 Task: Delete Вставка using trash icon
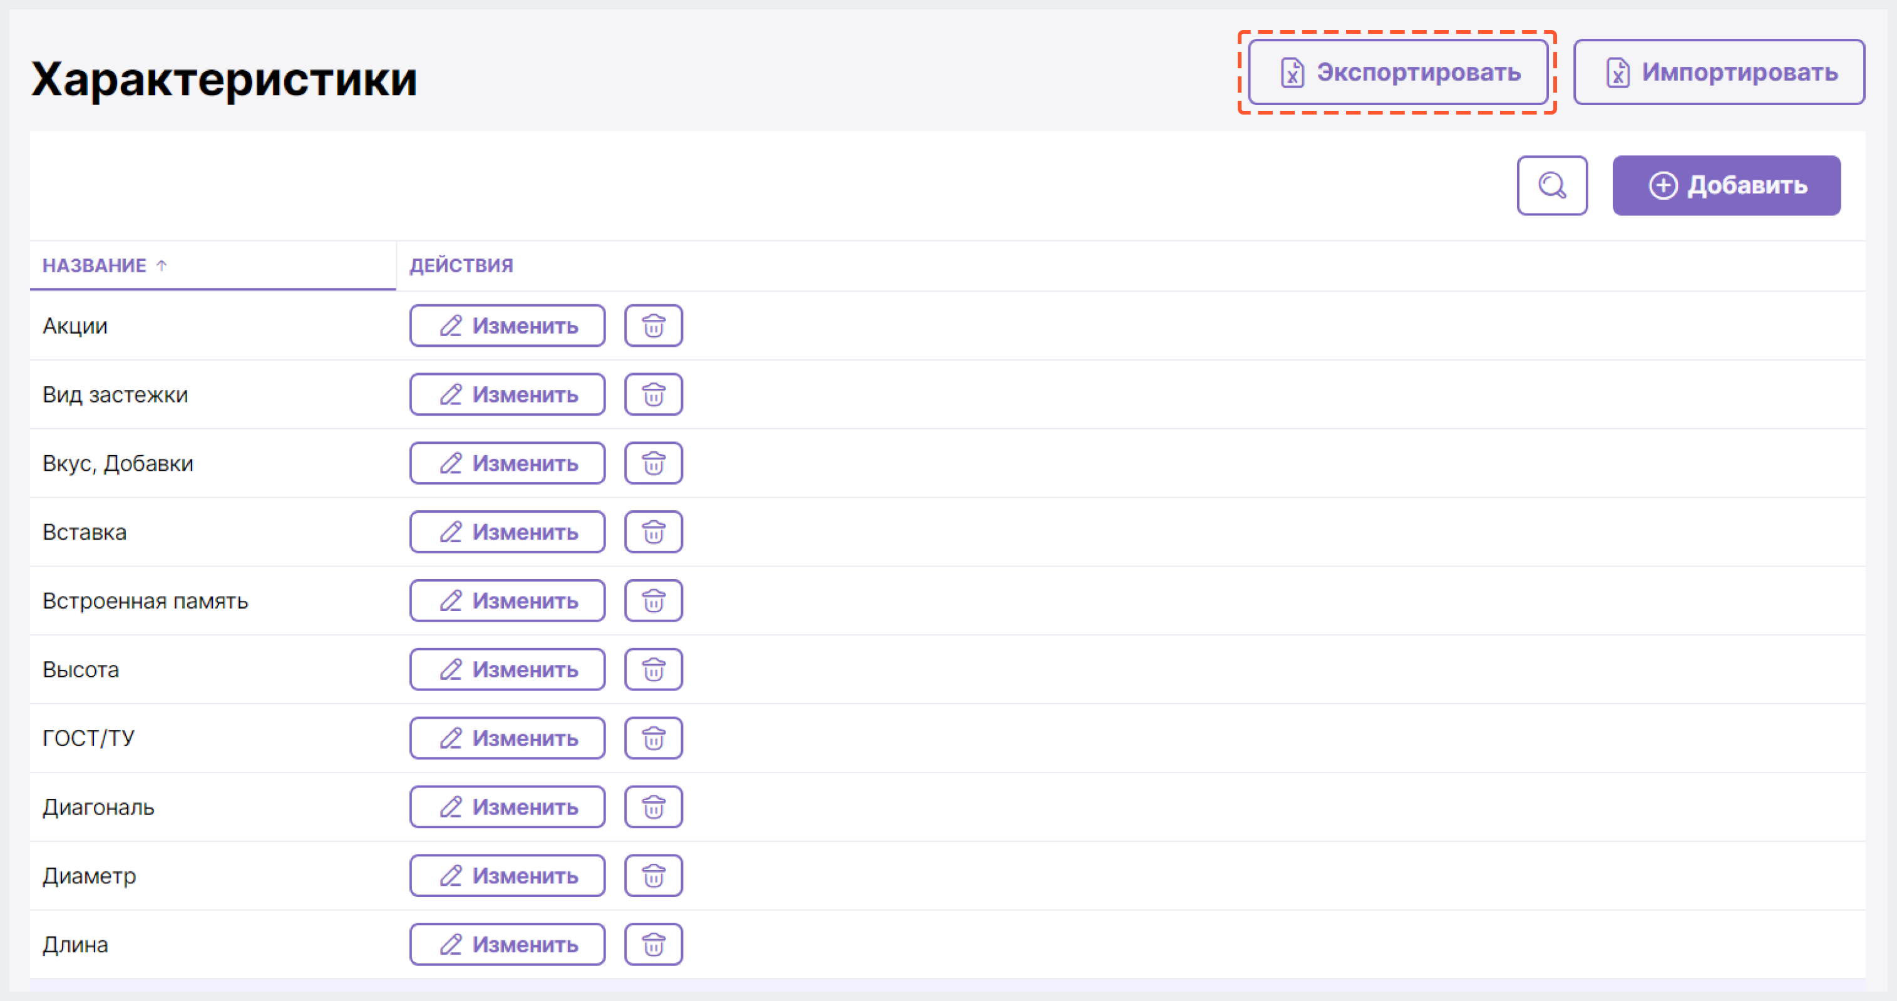click(x=653, y=532)
